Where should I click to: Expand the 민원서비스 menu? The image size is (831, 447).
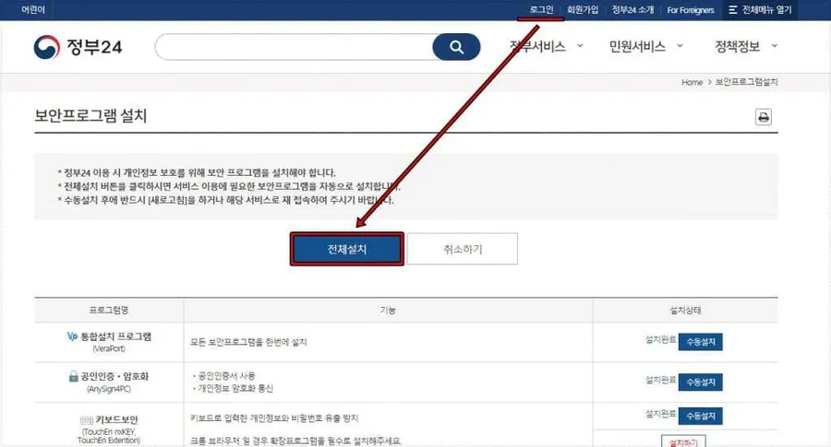coord(645,47)
